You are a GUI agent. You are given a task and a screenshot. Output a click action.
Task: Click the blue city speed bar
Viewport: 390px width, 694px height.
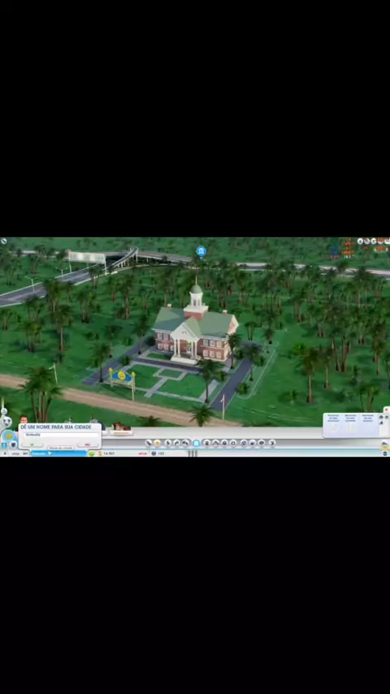click(x=58, y=453)
